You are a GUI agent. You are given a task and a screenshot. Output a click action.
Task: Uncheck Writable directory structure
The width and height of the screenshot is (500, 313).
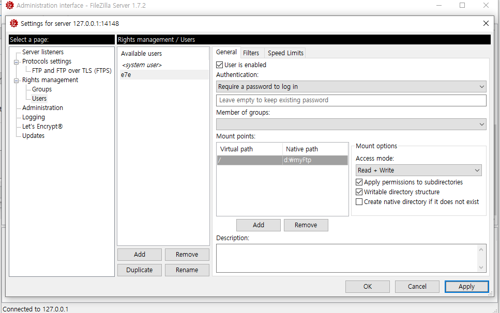[x=359, y=192]
